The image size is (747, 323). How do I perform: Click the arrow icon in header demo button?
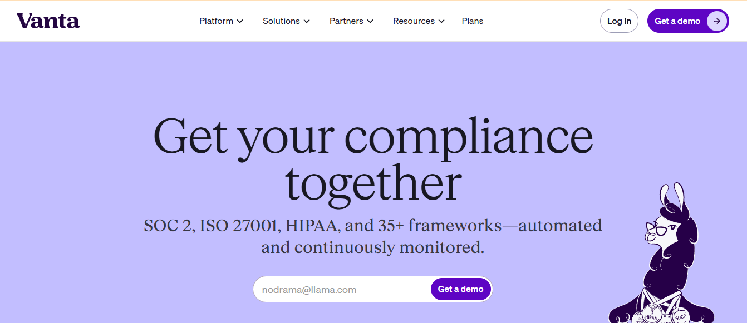[717, 21]
